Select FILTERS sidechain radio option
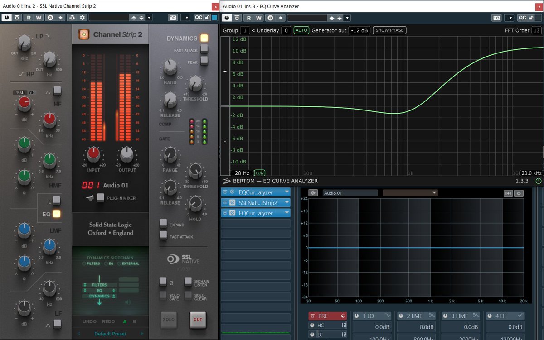The width and height of the screenshot is (544, 340). pos(84,263)
